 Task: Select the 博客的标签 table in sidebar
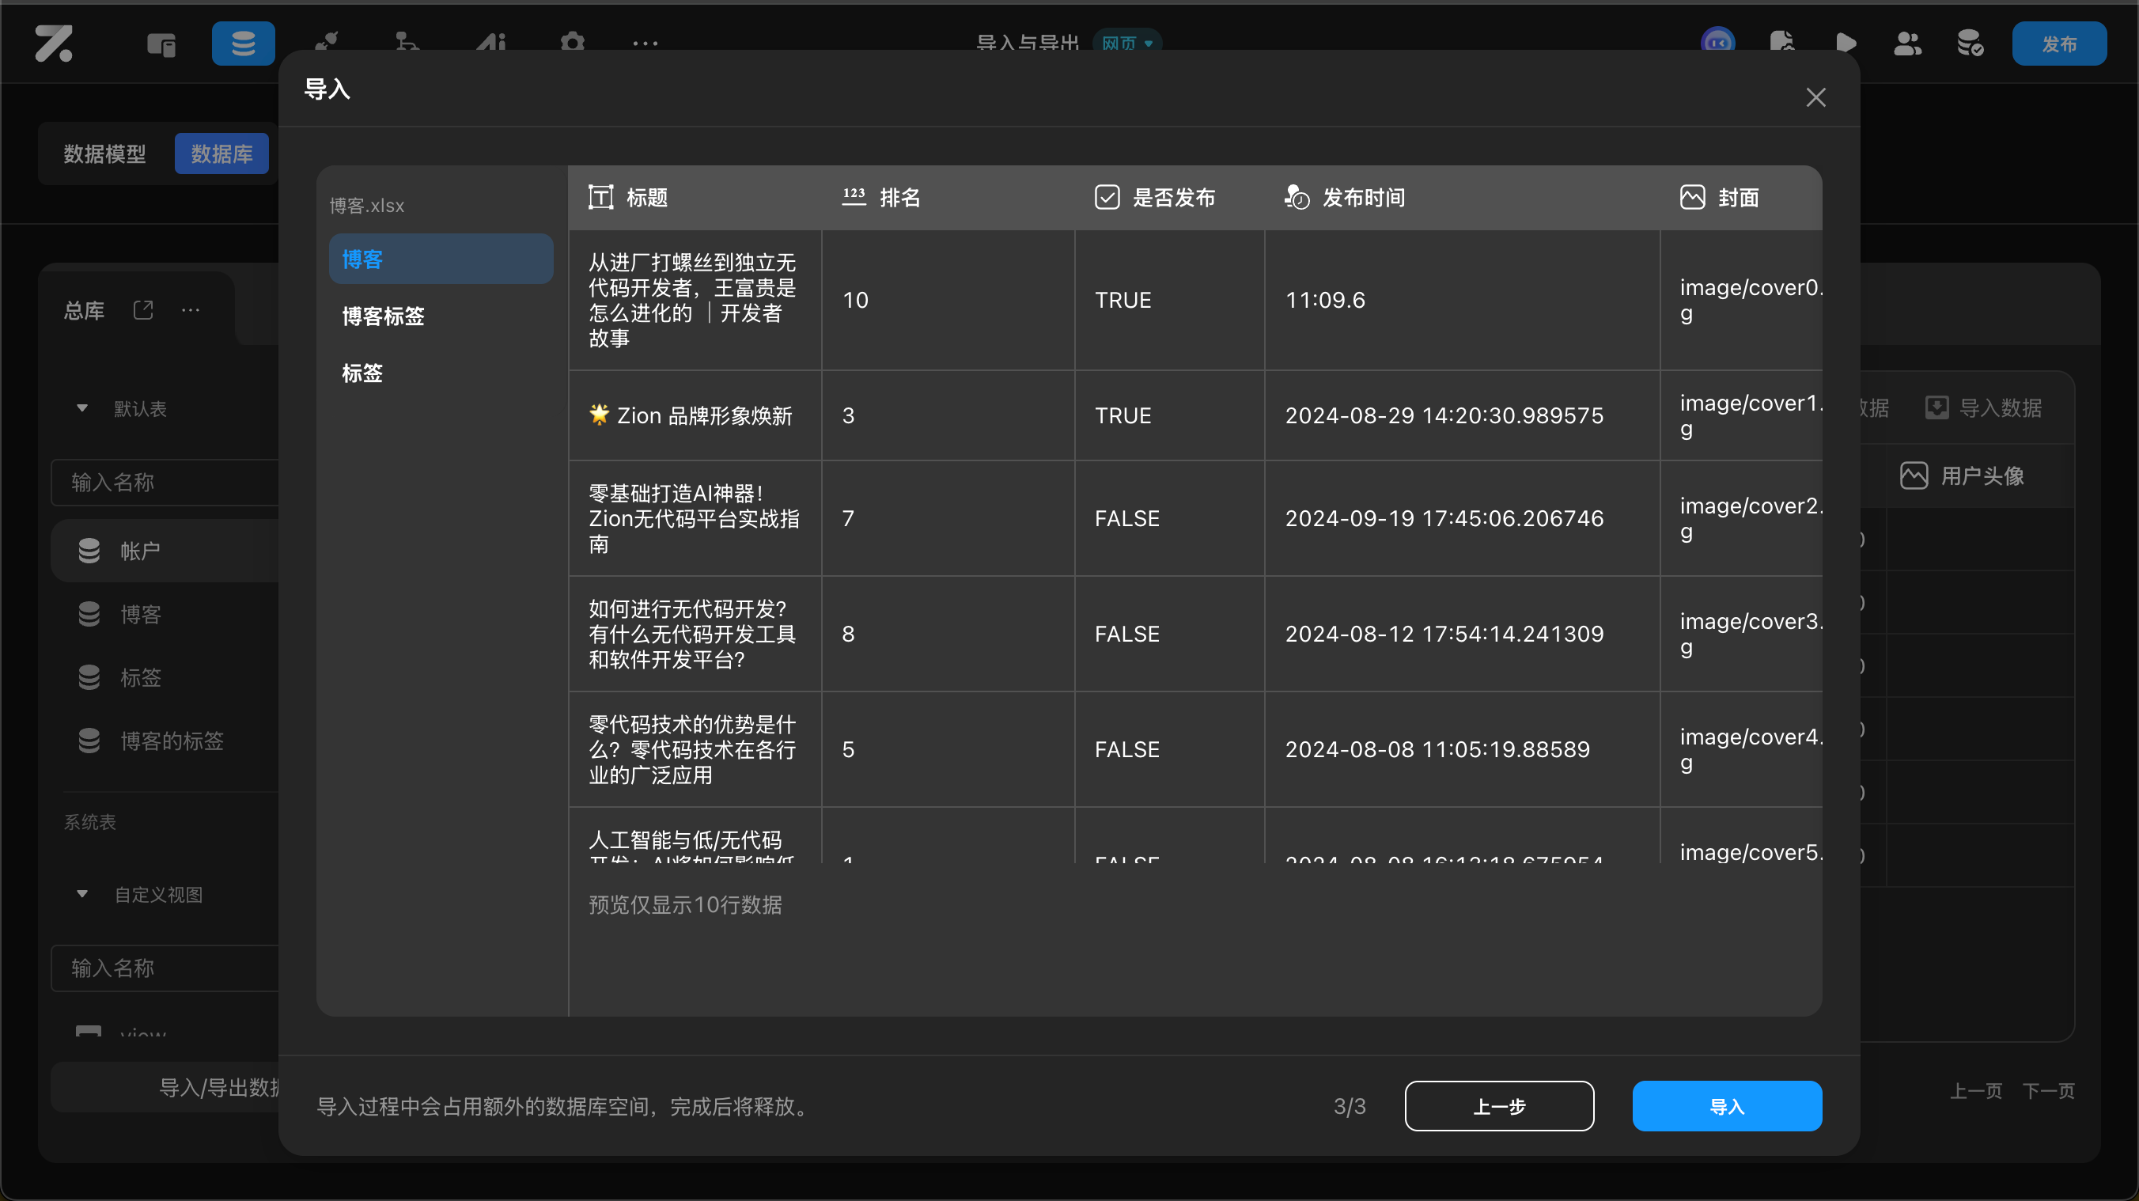tap(165, 740)
